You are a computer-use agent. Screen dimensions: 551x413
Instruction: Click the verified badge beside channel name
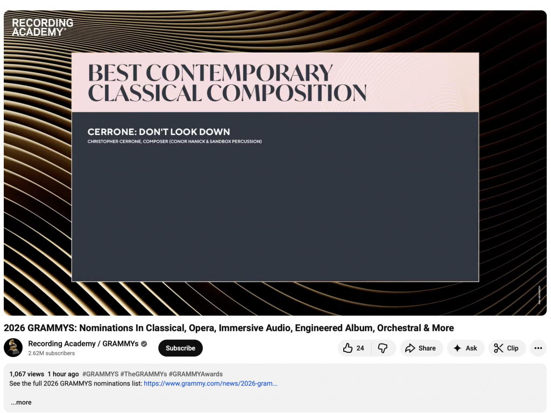pyautogui.click(x=144, y=344)
